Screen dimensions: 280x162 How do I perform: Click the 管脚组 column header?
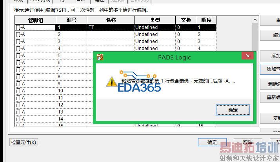click(x=35, y=20)
